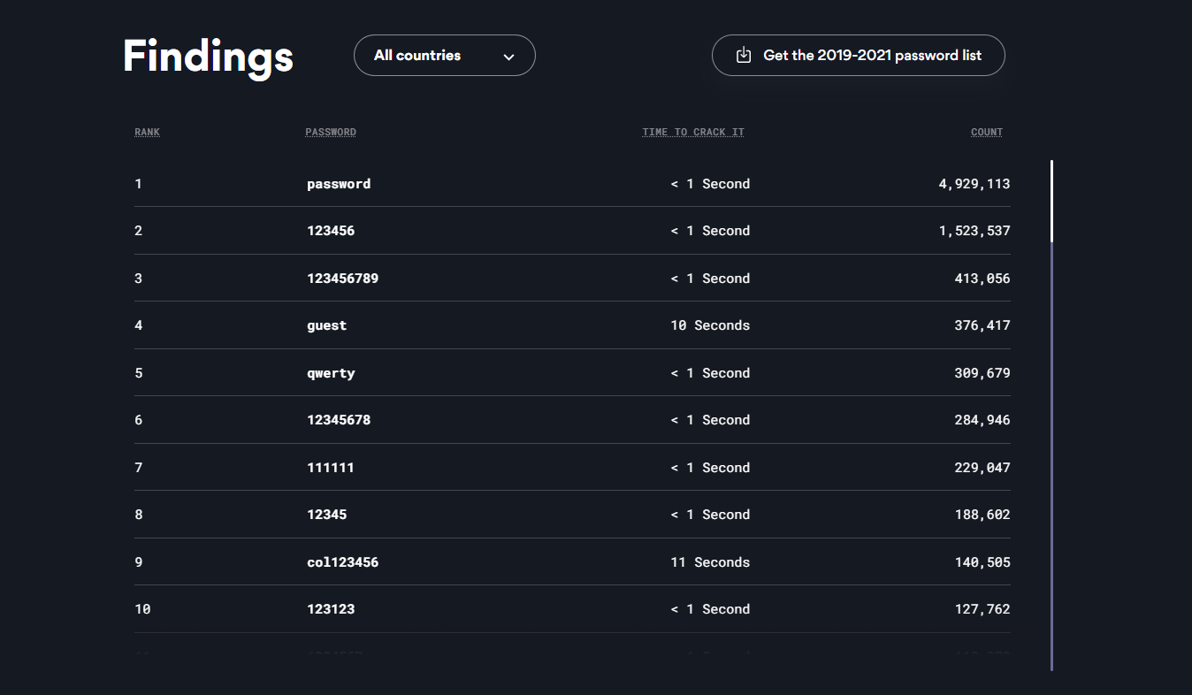The image size is (1192, 695).
Task: Click the lower part of scrollbar track
Action: click(1051, 531)
